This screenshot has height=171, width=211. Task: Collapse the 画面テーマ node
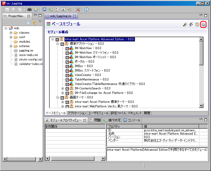pyautogui.click(x=57, y=97)
